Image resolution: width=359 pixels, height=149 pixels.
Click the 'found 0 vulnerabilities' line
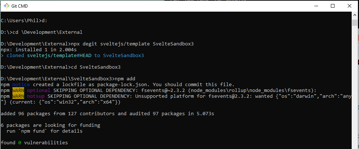tap(34, 142)
